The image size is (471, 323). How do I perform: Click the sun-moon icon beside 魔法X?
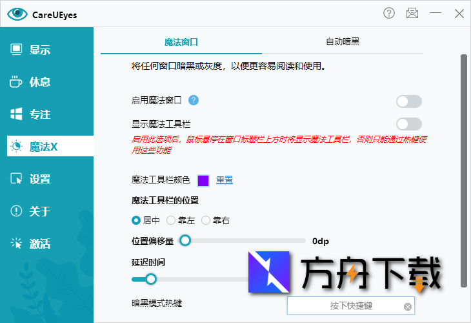16,147
